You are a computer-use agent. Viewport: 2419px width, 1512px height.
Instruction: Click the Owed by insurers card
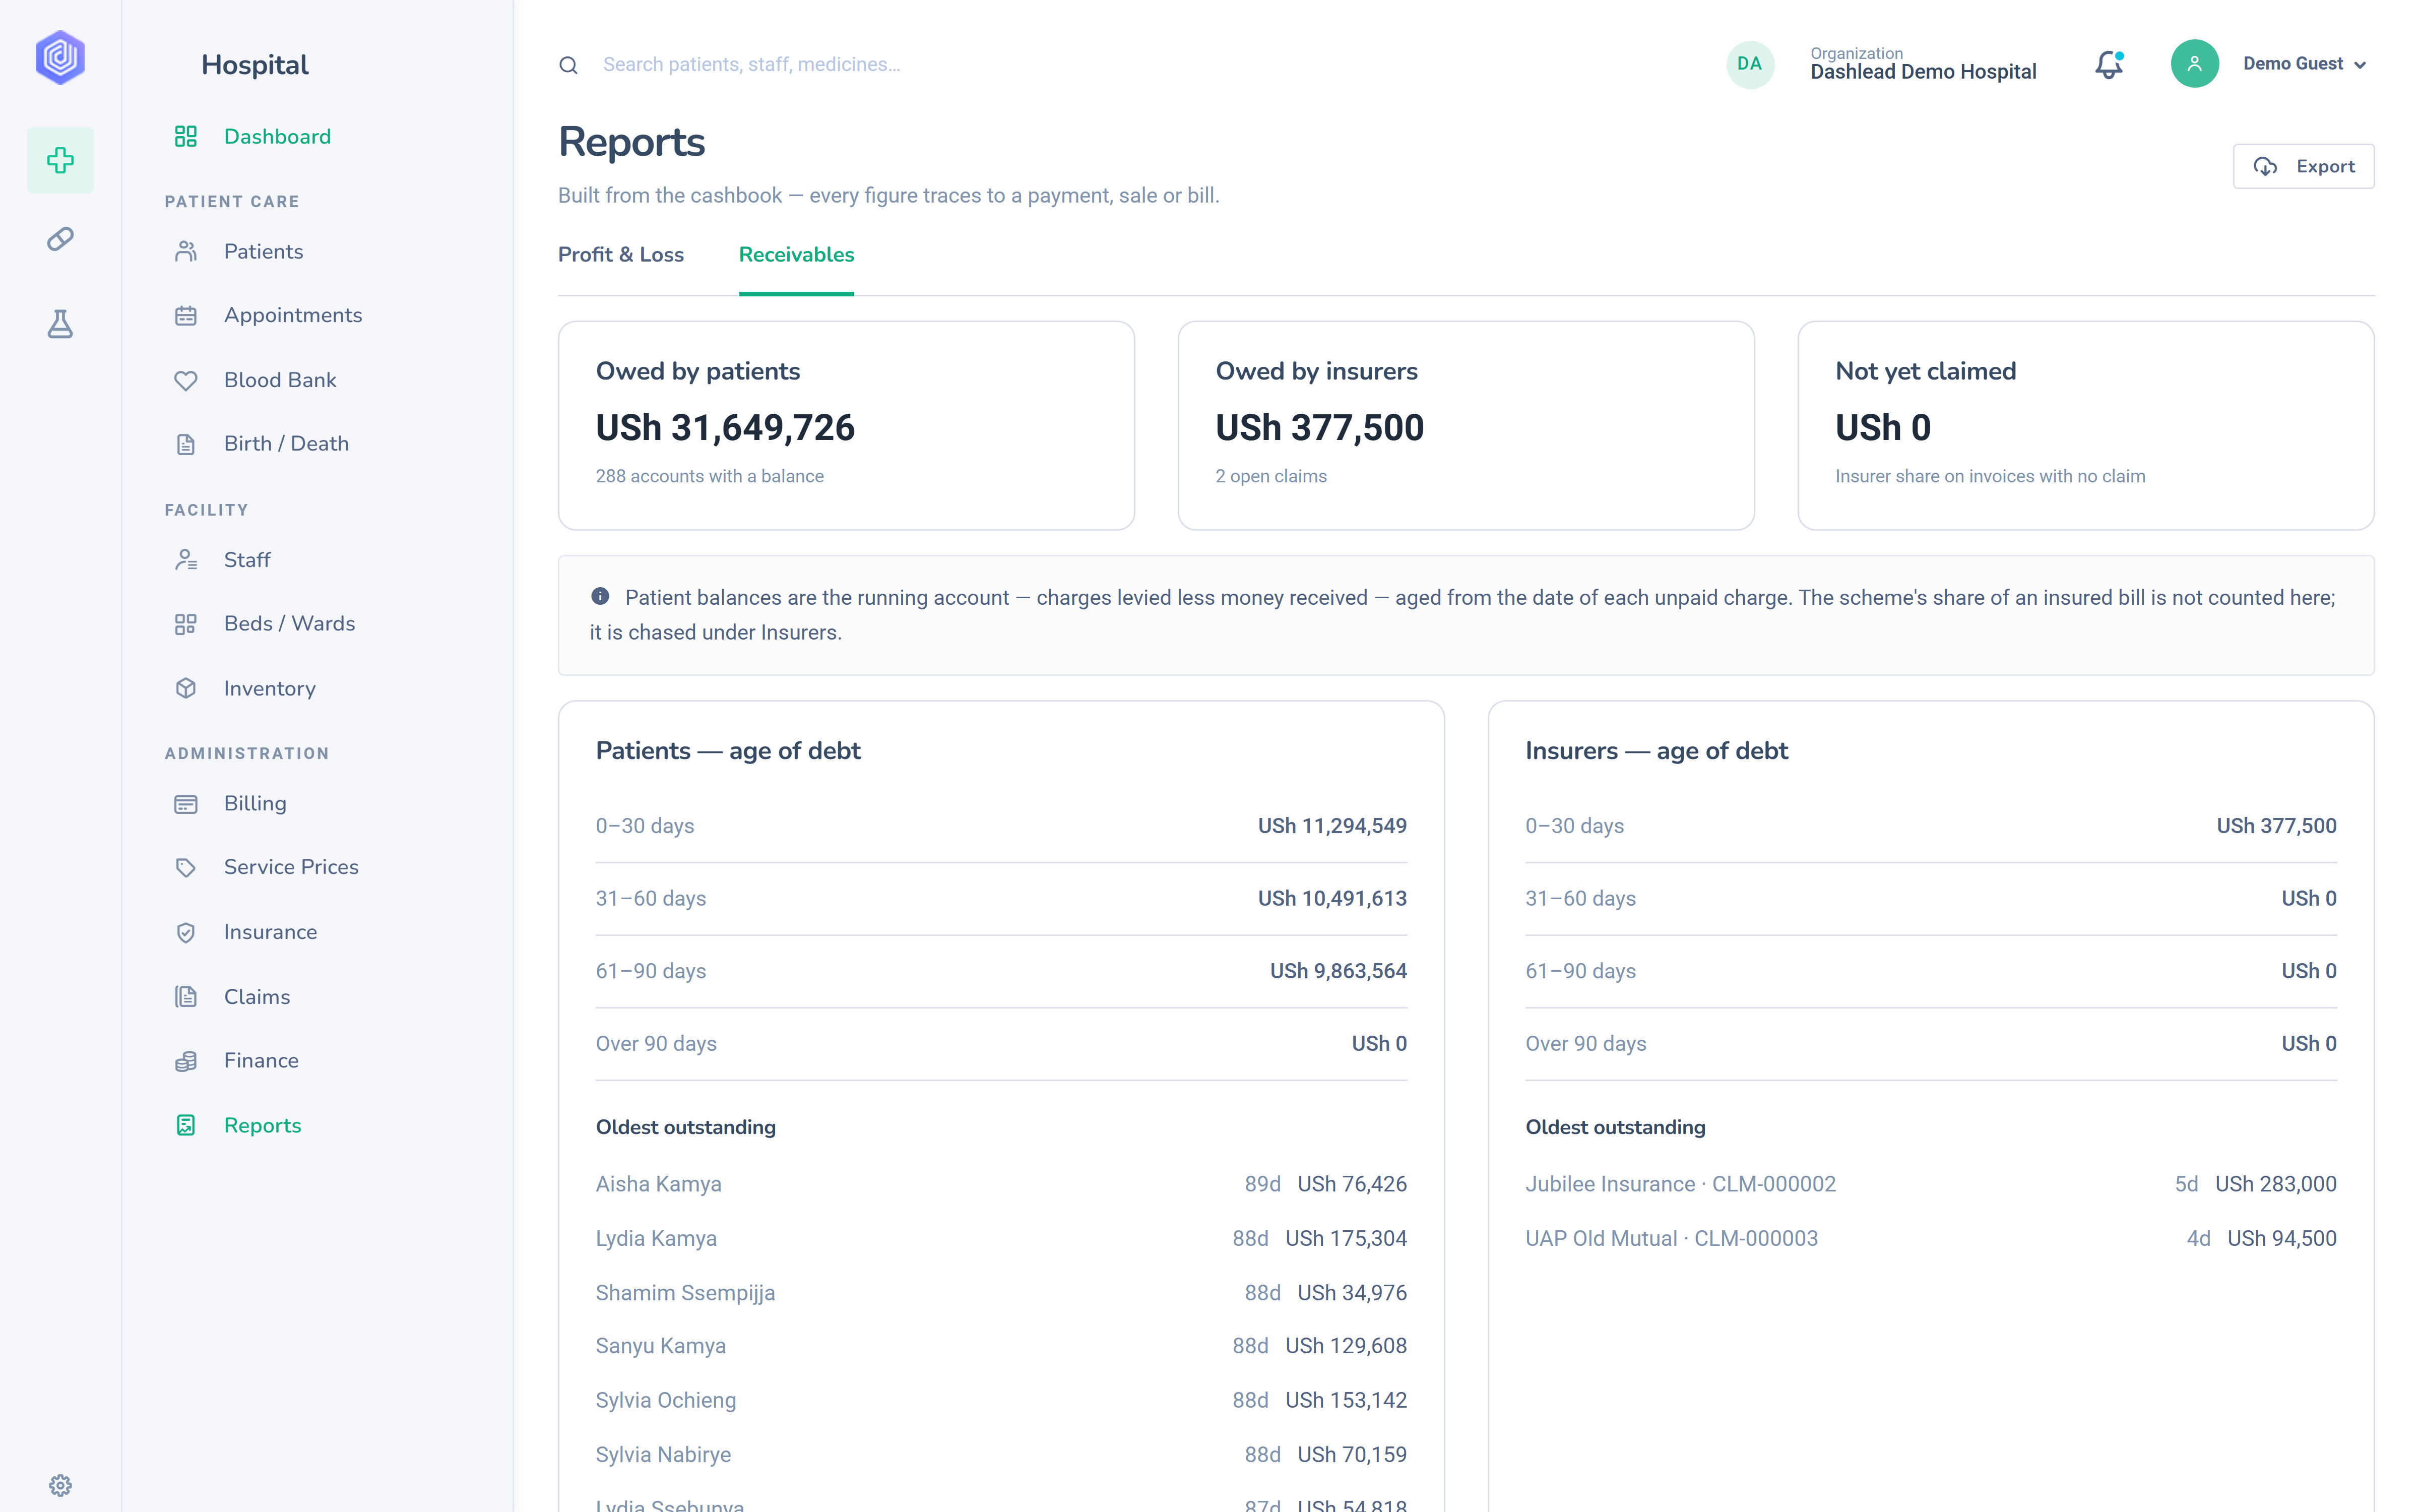coord(1466,425)
